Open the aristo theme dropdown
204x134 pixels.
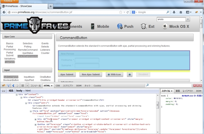188,19
